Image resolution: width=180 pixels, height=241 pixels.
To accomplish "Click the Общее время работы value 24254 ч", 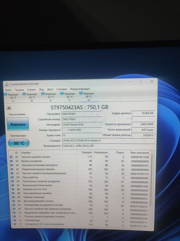I will (143, 135).
